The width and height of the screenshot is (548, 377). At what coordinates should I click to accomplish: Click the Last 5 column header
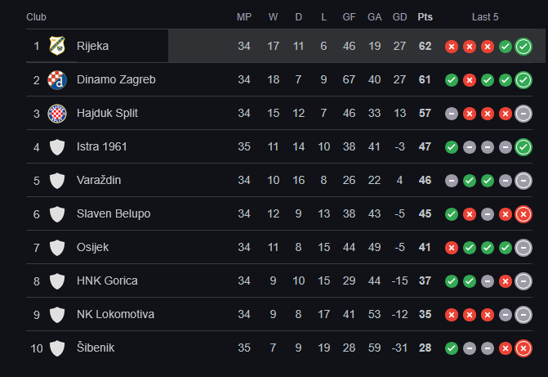485,17
